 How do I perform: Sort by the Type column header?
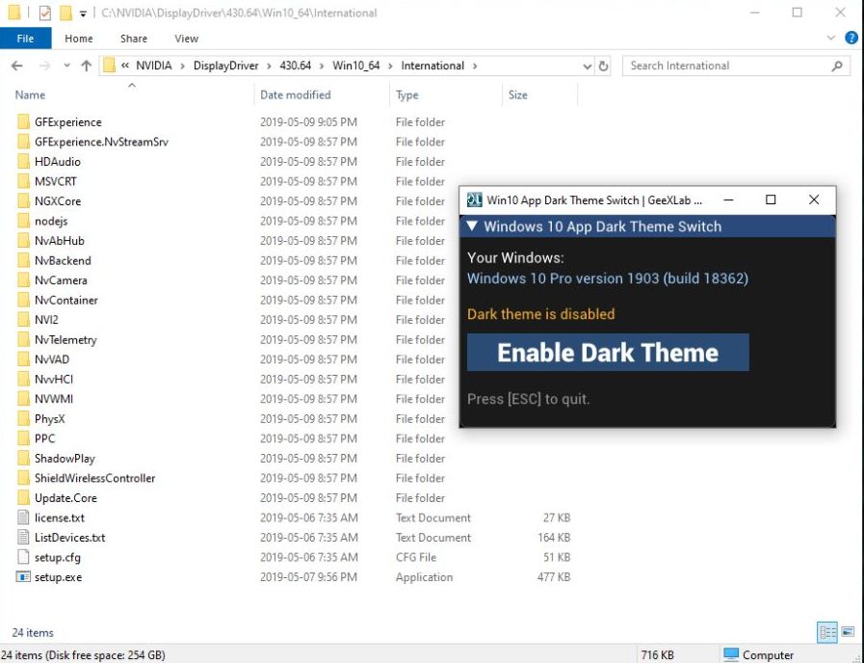click(407, 94)
